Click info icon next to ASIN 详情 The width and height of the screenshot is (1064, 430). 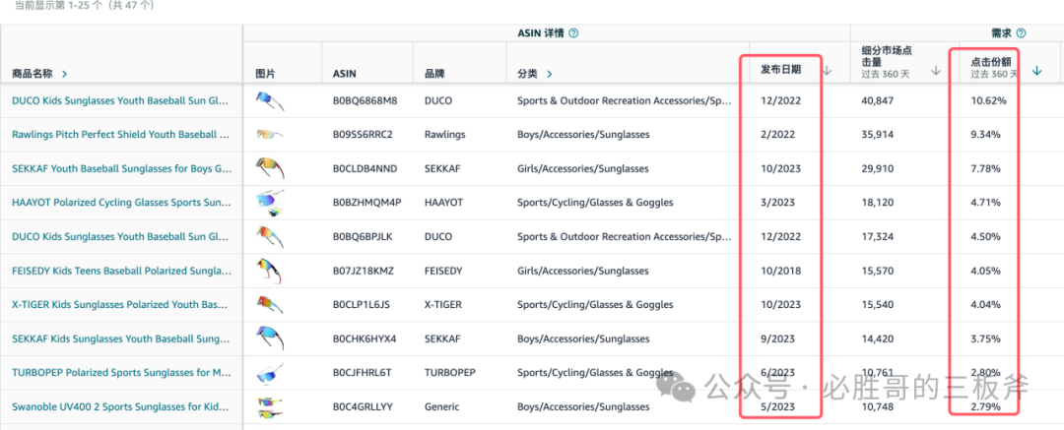tap(573, 32)
